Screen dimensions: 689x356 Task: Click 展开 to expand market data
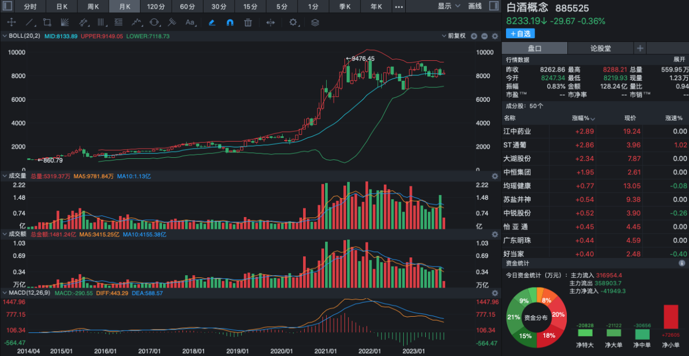coord(679,59)
